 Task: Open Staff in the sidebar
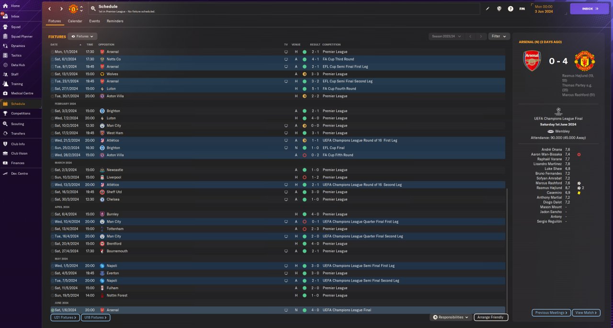(x=15, y=74)
